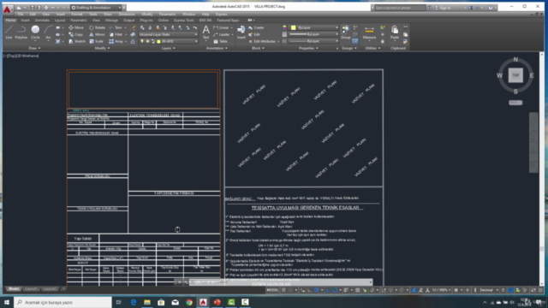Open the Annotate ribbon tab
Image resolution: width=548 pixels, height=308 pixels.
coord(42,21)
